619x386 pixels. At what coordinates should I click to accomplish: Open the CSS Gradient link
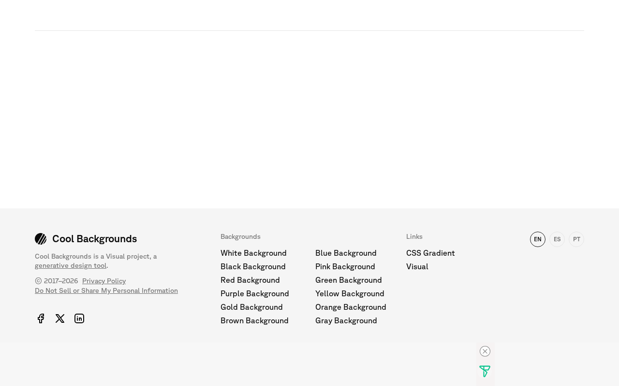430,253
